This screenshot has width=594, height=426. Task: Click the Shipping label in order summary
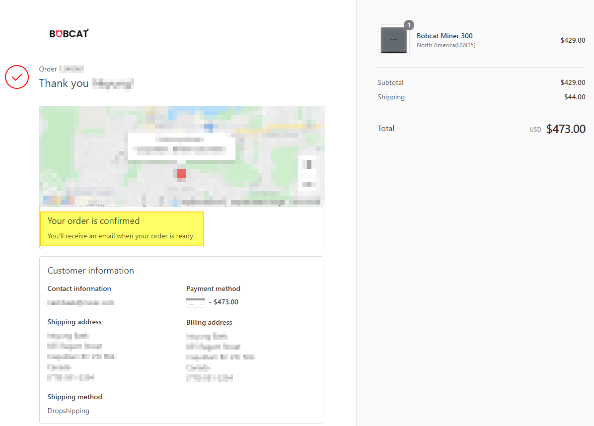click(x=391, y=97)
